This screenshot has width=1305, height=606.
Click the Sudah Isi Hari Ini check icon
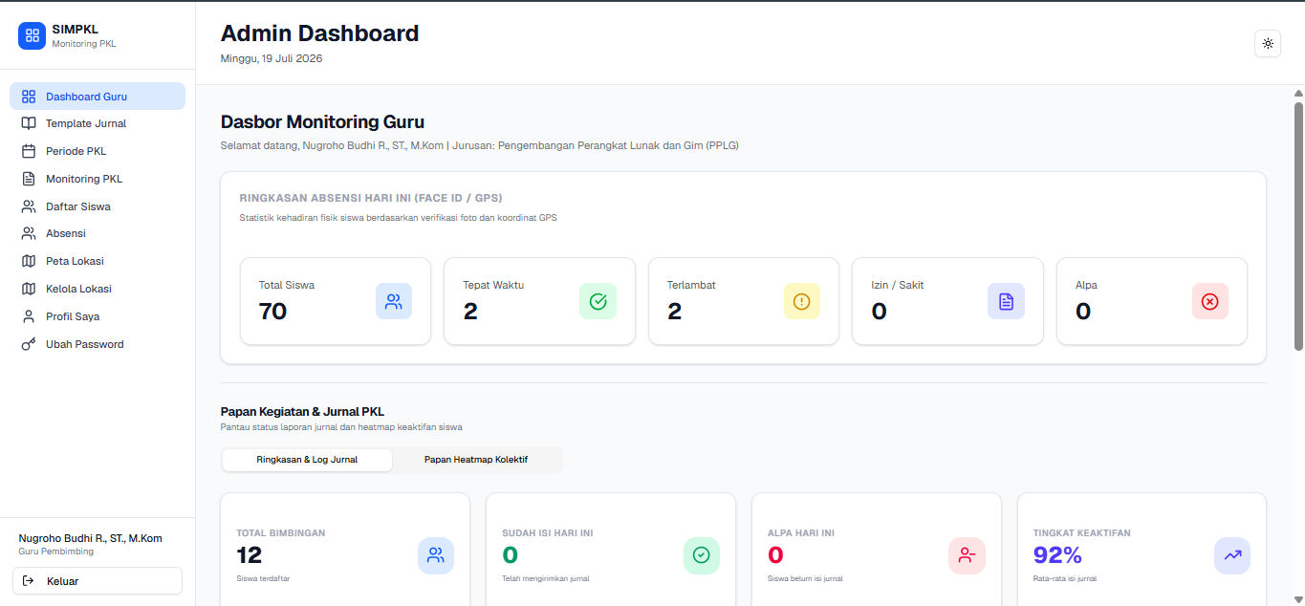(x=701, y=555)
